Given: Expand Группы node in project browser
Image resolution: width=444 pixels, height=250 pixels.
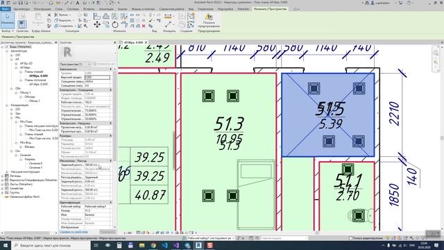Looking at the screenshot, I should 2,193.
